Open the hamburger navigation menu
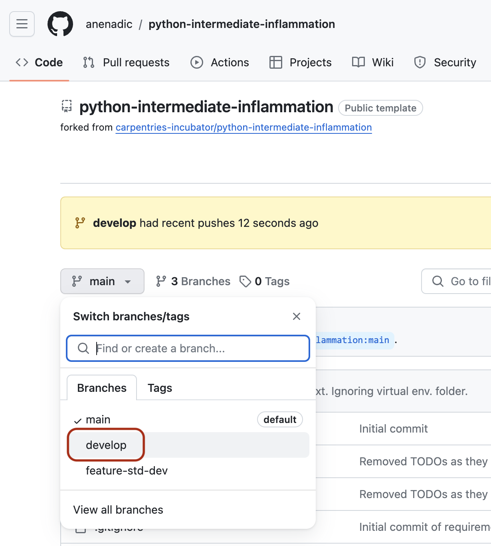491x546 pixels. [x=22, y=24]
